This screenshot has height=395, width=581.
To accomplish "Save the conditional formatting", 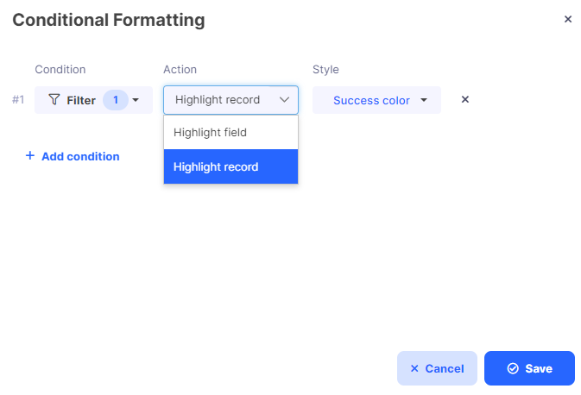I will [529, 368].
